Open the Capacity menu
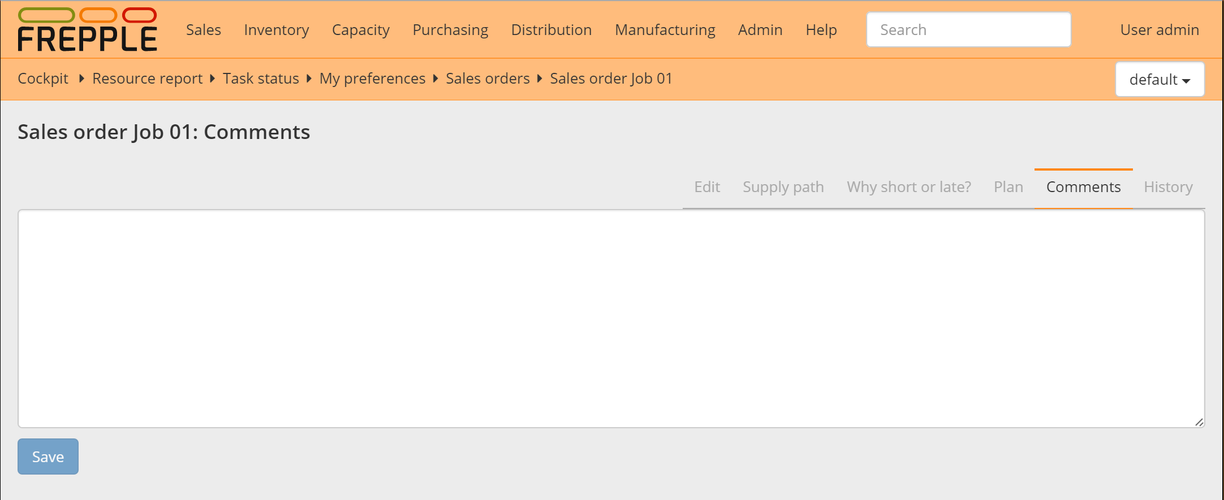Image resolution: width=1224 pixels, height=500 pixels. click(361, 30)
